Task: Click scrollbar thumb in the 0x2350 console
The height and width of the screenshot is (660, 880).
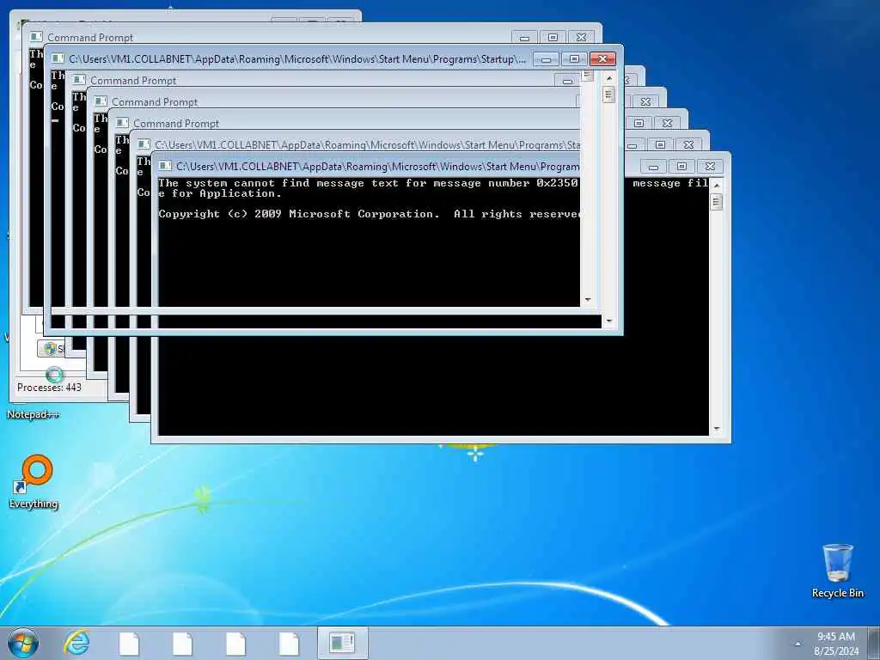Action: click(x=716, y=201)
